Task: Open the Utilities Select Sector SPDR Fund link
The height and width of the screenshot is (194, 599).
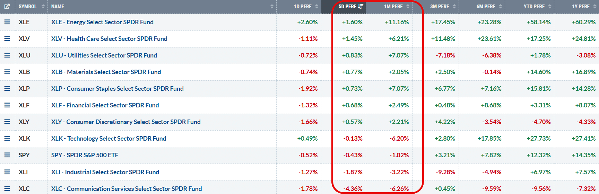Action: pos(104,55)
